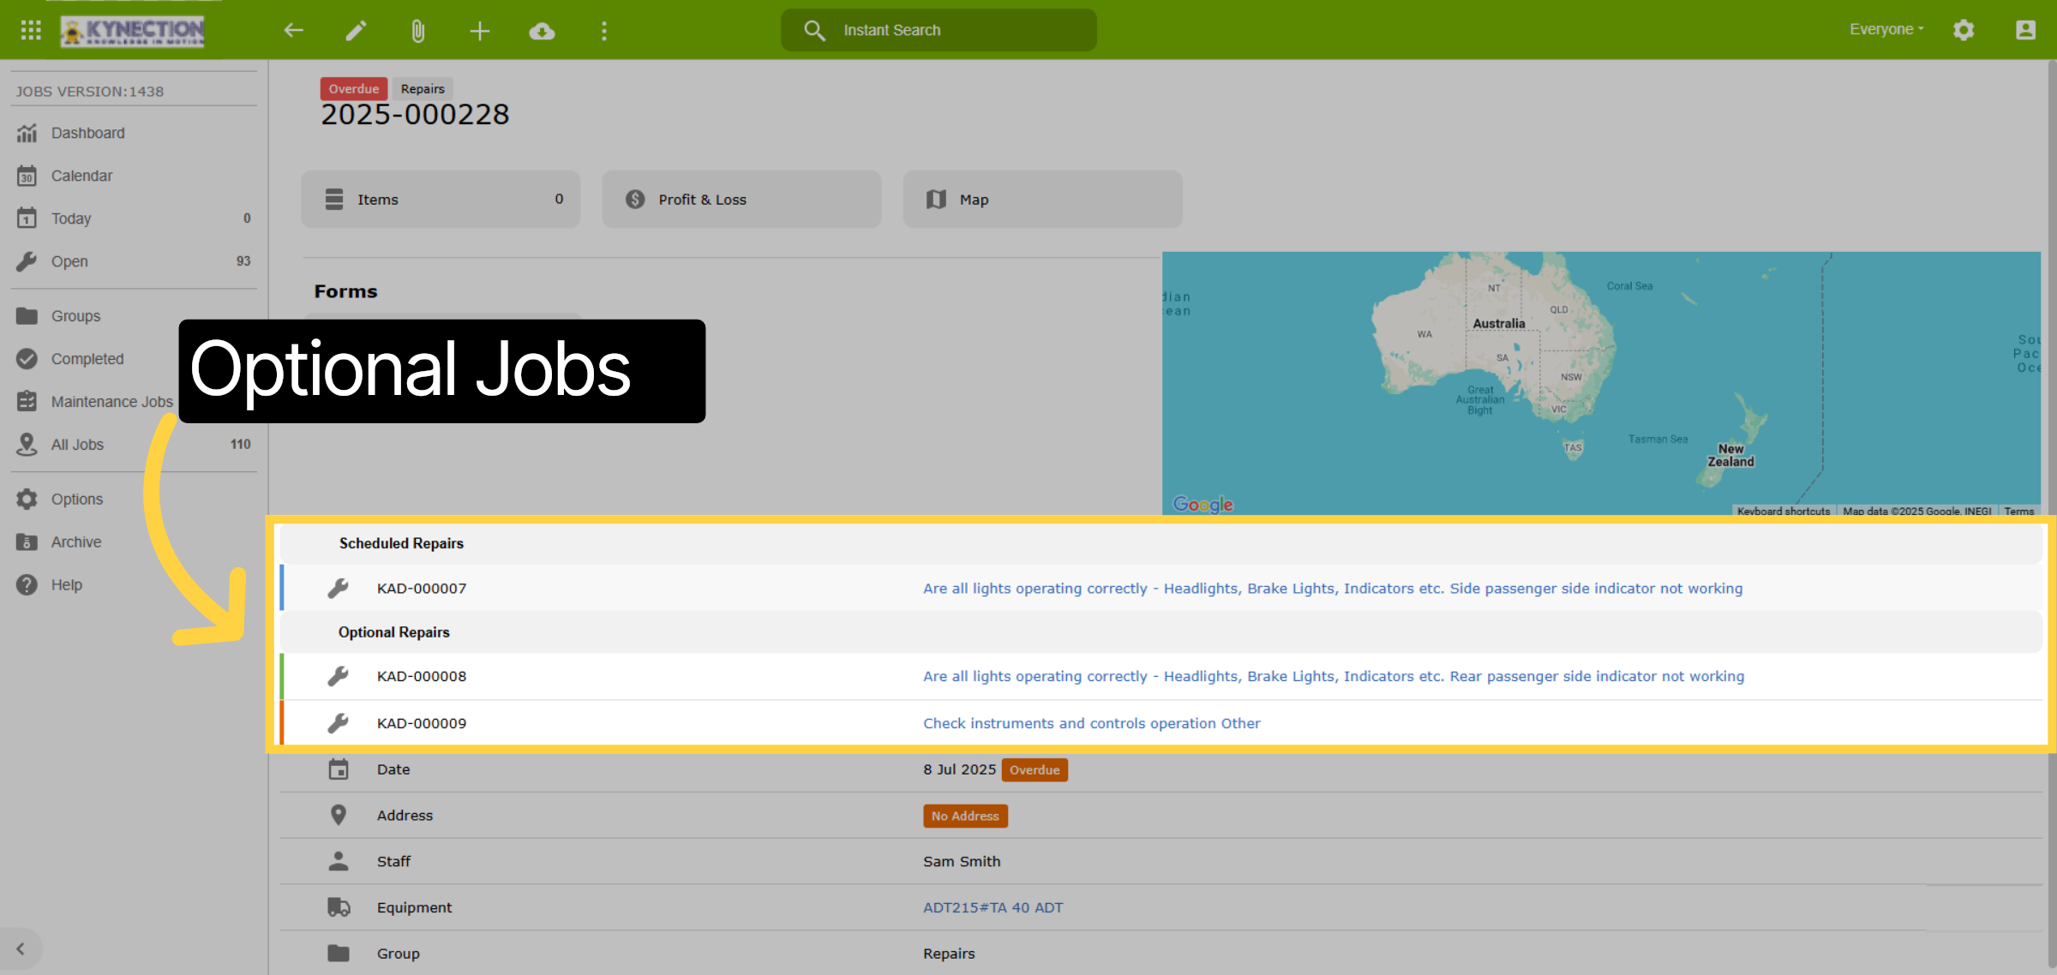Click the folder icon in the Group row
Screen dimensions: 2057x975
[339, 953]
